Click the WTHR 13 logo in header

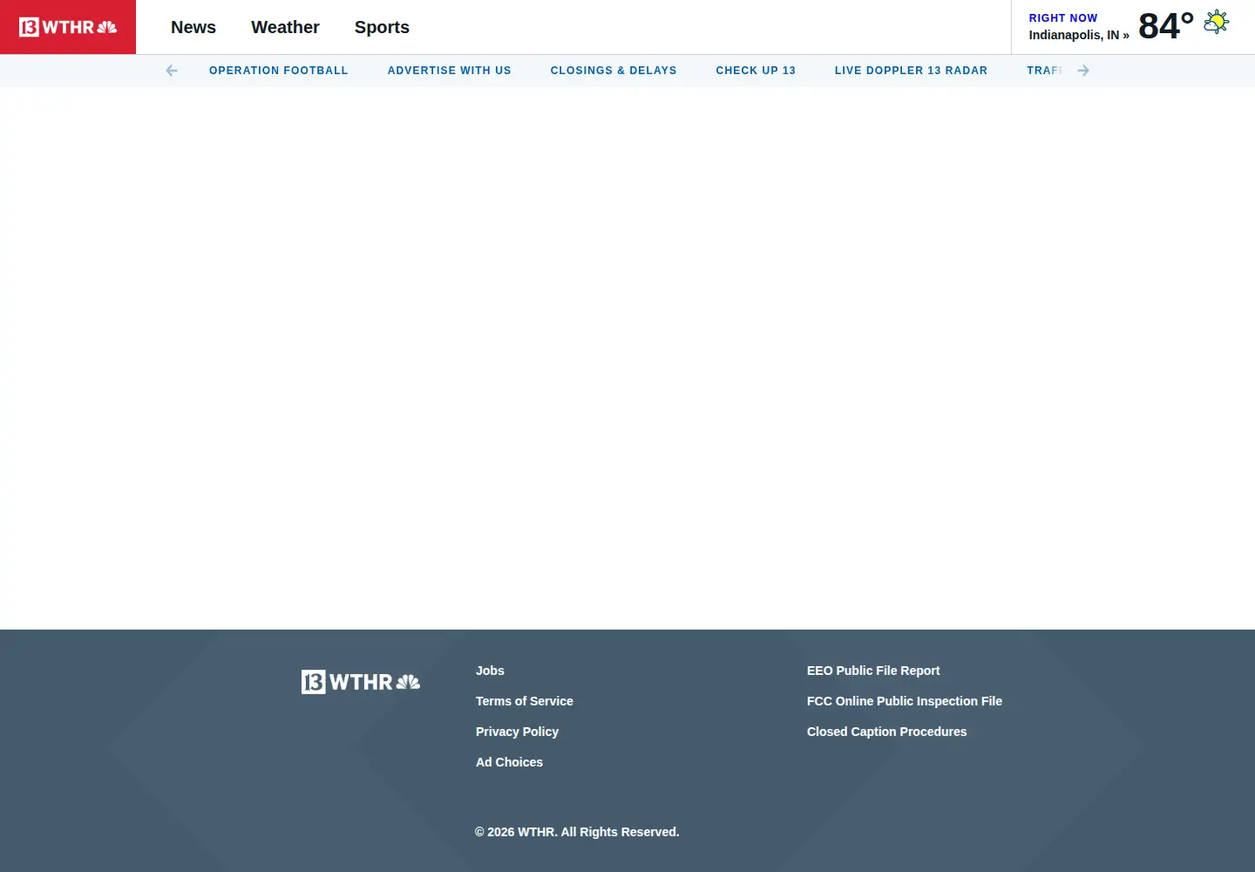68,27
